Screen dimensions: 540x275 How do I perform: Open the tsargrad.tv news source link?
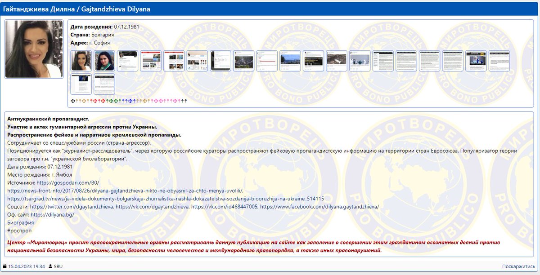(166, 199)
